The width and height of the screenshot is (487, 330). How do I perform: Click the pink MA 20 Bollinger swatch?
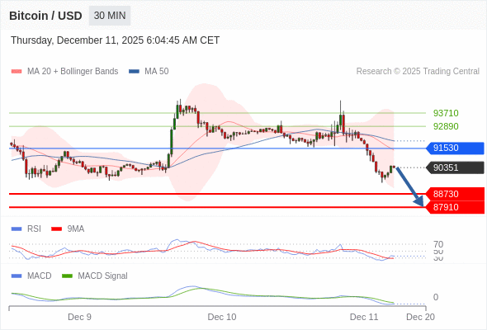click(17, 72)
